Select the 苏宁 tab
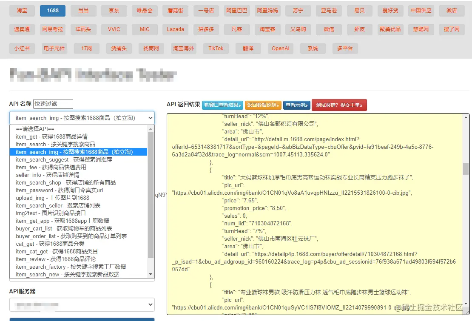 (299, 11)
